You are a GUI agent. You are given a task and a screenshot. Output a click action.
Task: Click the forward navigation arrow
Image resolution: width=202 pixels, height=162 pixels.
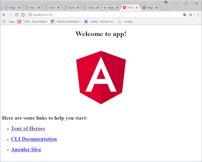pyautogui.click(x=11, y=15)
